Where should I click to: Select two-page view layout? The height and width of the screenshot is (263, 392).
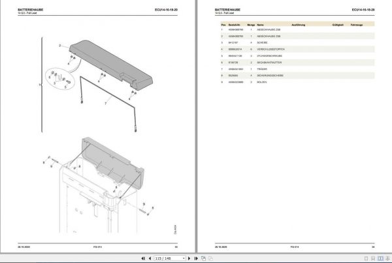click(x=380, y=258)
